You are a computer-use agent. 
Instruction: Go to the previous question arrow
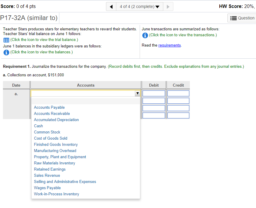coord(111,6)
